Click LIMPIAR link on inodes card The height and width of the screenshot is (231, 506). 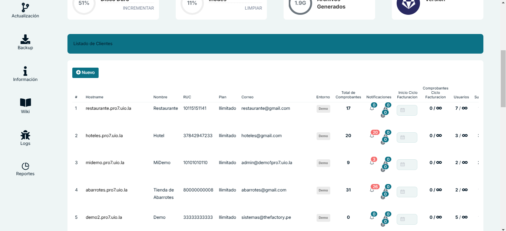(253, 8)
